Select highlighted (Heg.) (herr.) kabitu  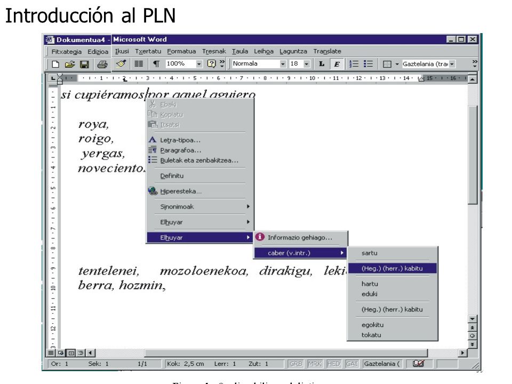[x=393, y=268]
